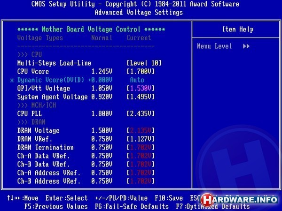
Task: Edit the Ch-B Address VRef. current value
Action: click(x=141, y=181)
